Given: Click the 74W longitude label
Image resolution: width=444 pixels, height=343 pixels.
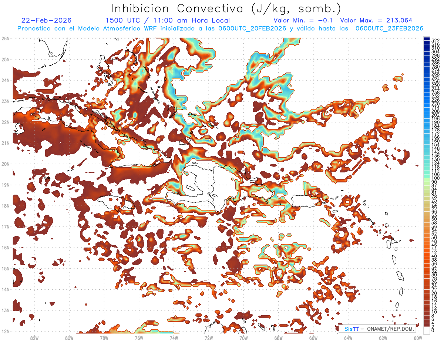Looking at the screenshot, I should 174,338.
